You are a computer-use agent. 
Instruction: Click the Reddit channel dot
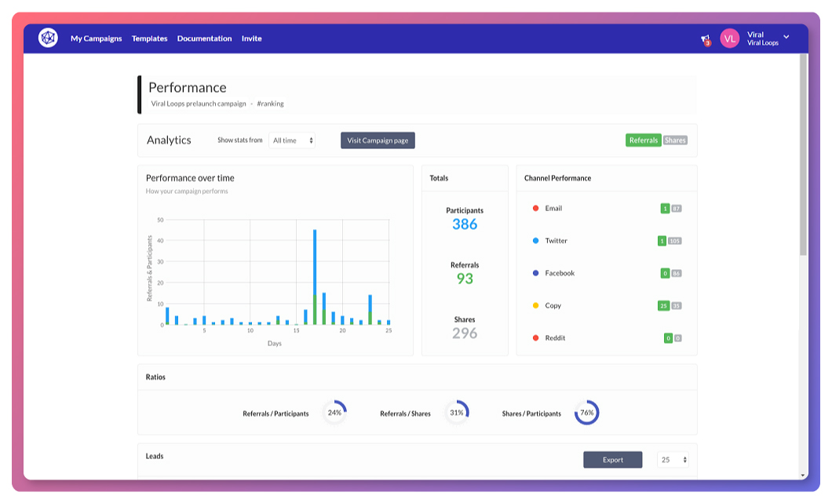click(x=535, y=337)
